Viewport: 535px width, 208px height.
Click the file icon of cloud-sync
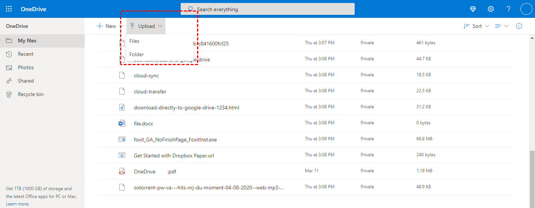tap(122, 75)
